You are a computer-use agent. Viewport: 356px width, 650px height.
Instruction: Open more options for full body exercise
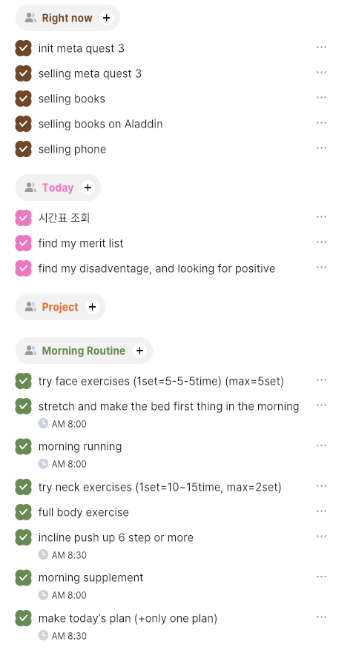(x=321, y=511)
